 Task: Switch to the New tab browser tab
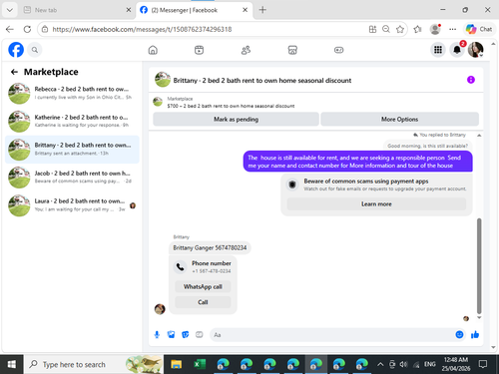77,10
